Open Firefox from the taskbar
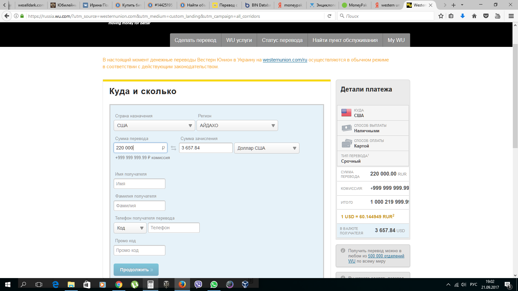This screenshot has height=291, width=518. 182,285
